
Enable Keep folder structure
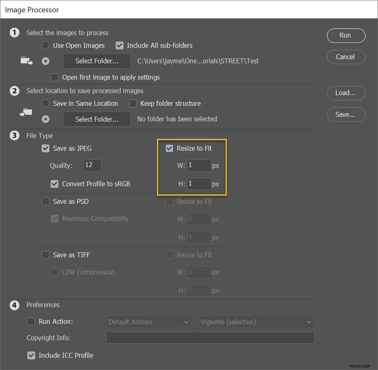pyautogui.click(x=133, y=103)
